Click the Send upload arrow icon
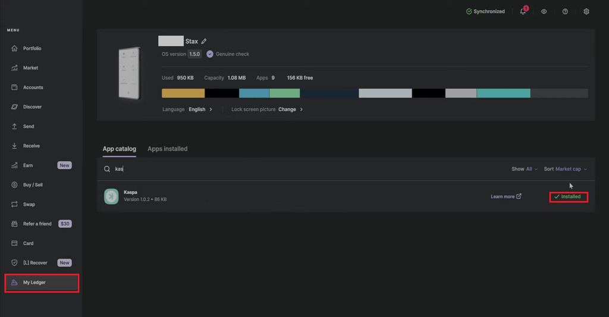609x317 pixels. [x=14, y=126]
